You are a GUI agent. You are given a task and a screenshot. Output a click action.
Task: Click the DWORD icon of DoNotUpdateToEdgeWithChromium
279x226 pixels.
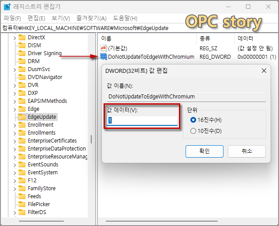(104, 56)
